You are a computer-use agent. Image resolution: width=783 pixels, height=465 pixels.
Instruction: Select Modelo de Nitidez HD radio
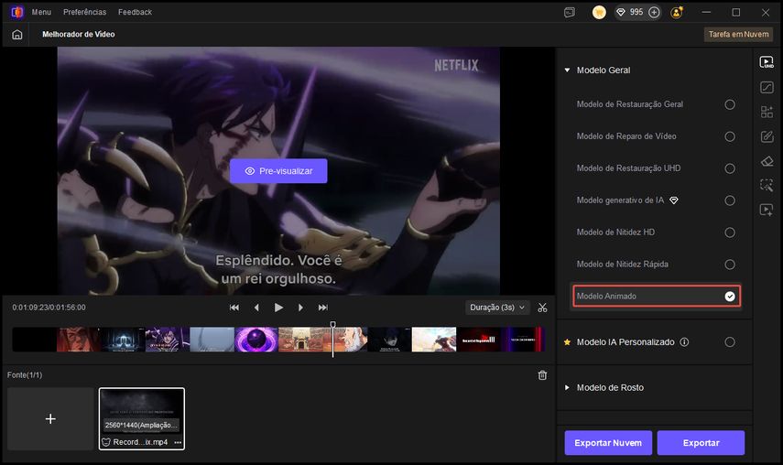coord(730,232)
